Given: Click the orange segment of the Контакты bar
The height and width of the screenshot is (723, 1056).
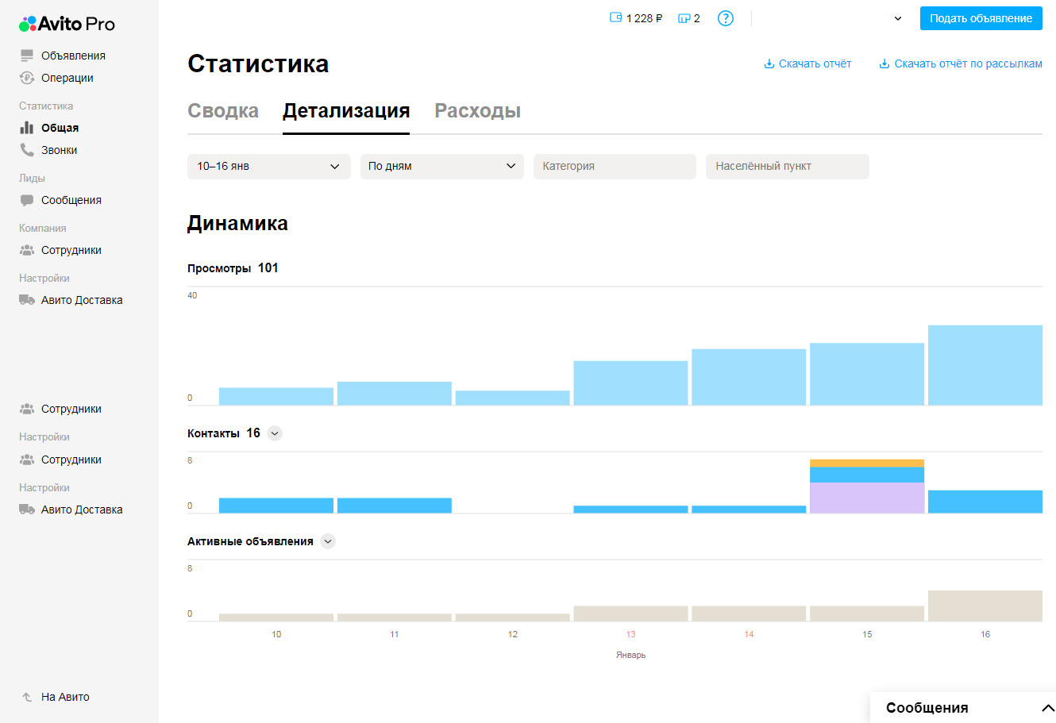Looking at the screenshot, I should point(867,463).
